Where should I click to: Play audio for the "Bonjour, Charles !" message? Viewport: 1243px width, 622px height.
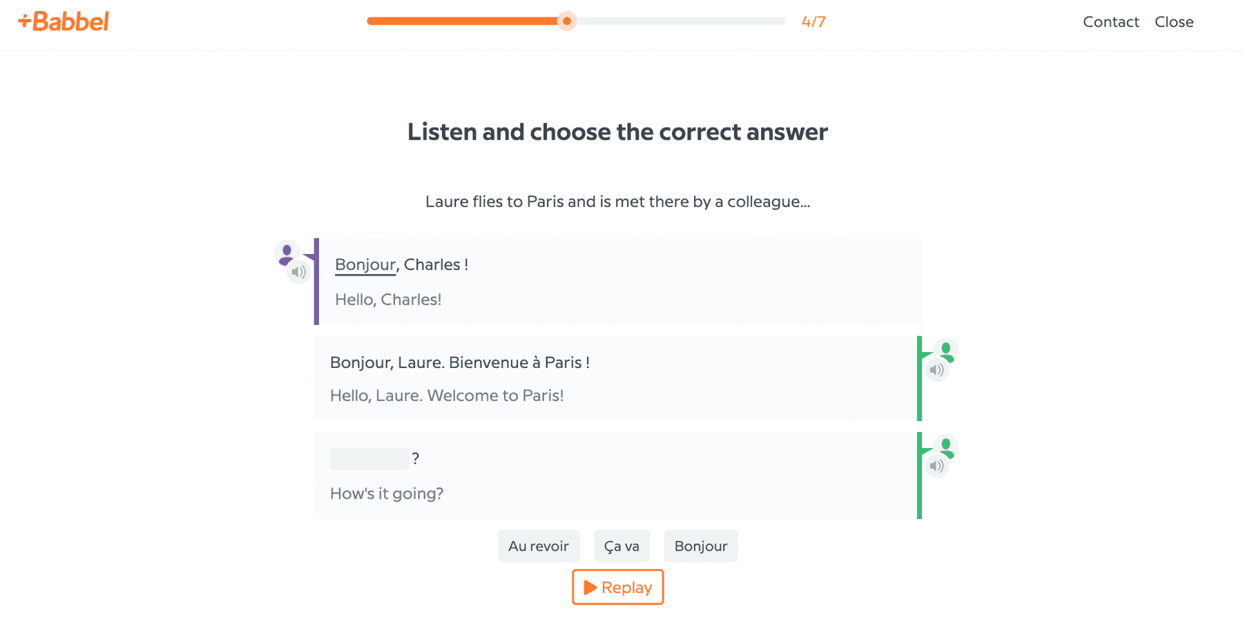[x=299, y=271]
